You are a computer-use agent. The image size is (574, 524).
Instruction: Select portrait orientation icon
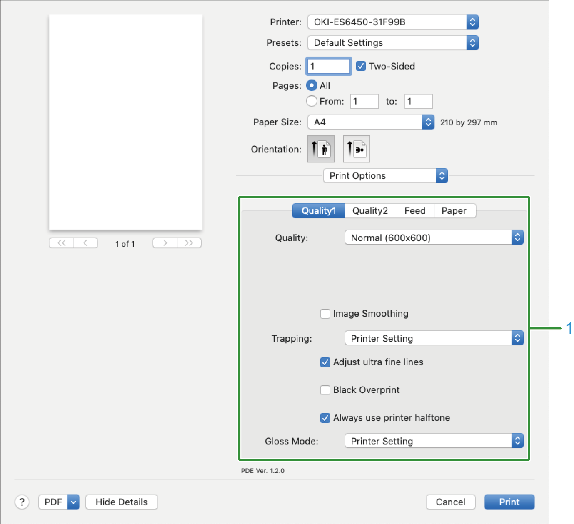(x=321, y=149)
